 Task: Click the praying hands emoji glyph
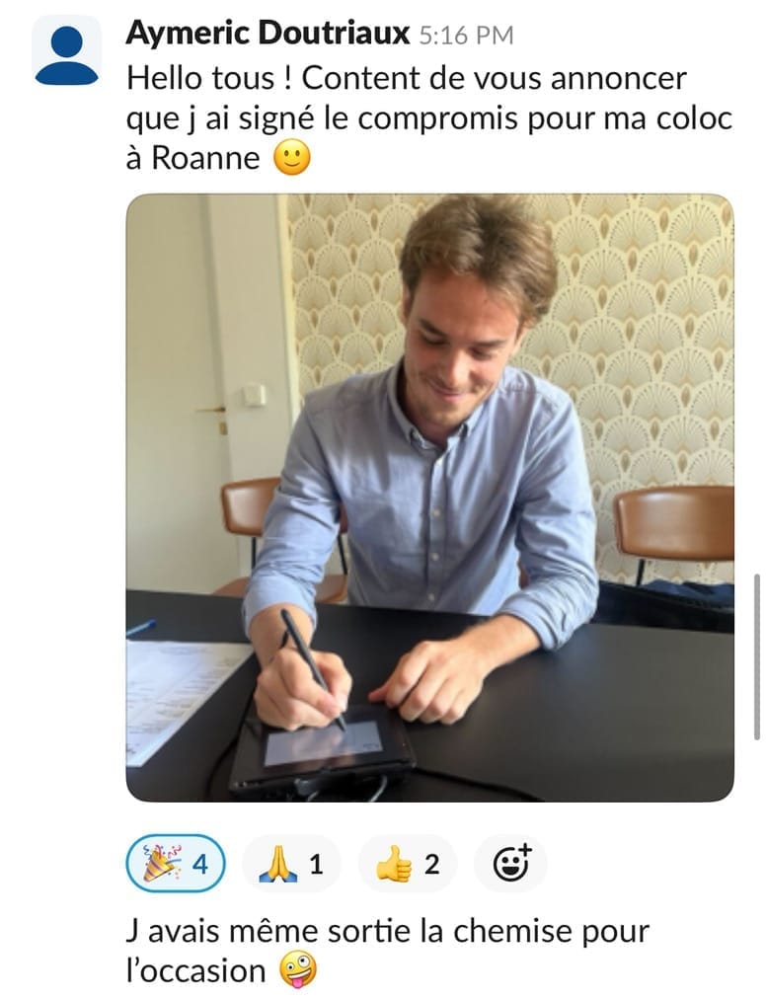click(x=278, y=865)
